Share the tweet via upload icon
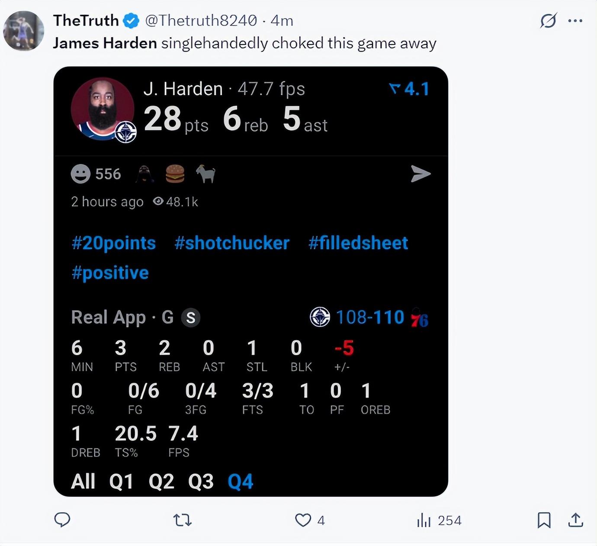The height and width of the screenshot is (546, 597). tap(575, 520)
